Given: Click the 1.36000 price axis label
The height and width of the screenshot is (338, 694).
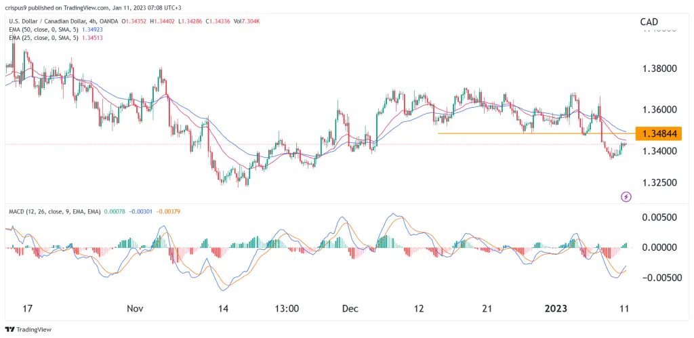Looking at the screenshot, I should [658, 109].
